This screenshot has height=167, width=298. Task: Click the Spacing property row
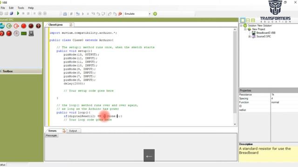268,98
